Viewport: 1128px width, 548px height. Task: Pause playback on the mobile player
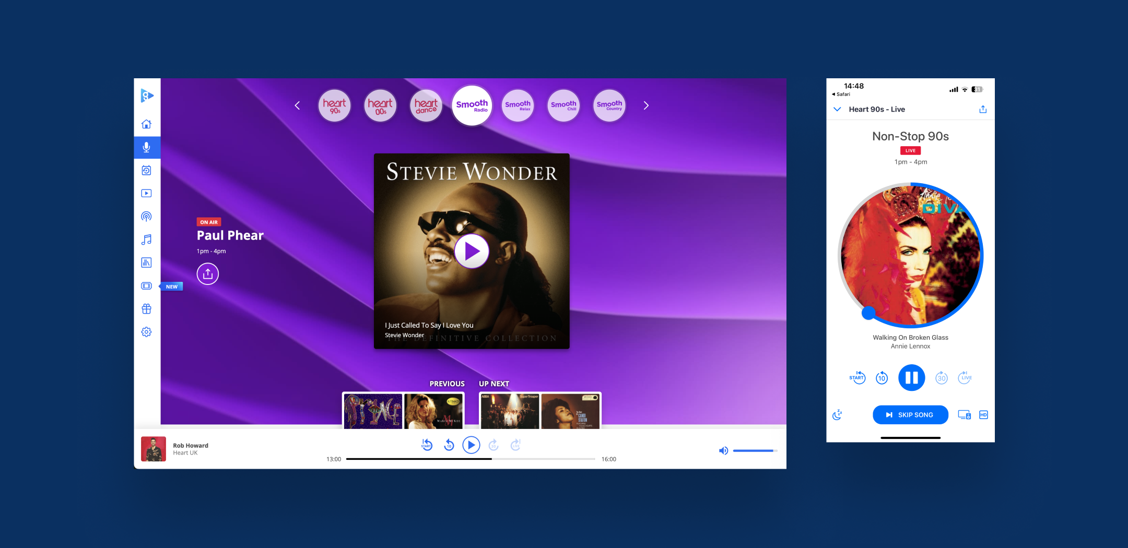point(911,377)
